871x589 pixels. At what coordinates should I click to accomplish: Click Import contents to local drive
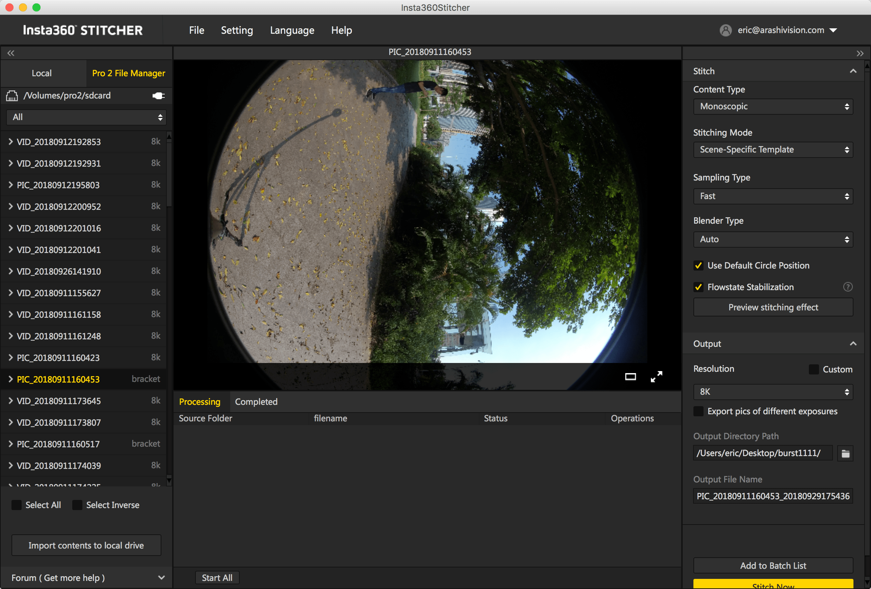click(x=86, y=545)
